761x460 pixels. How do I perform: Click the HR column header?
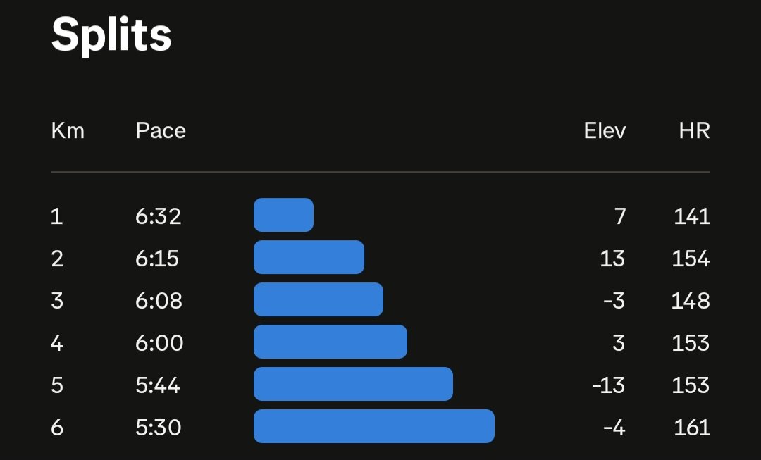tap(695, 130)
